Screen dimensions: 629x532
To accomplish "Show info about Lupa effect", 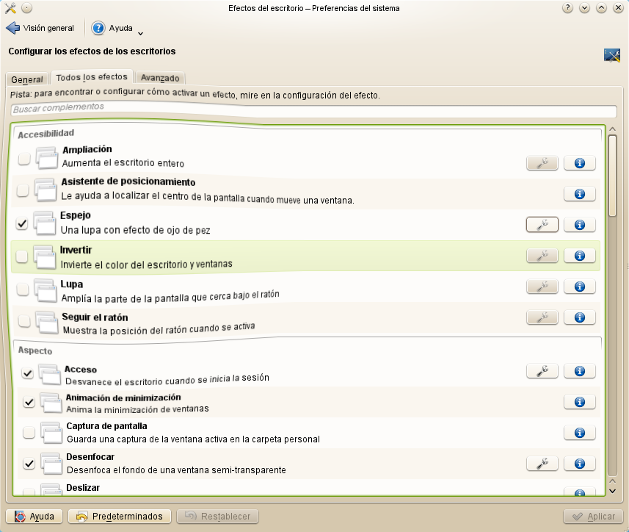I will (x=579, y=287).
